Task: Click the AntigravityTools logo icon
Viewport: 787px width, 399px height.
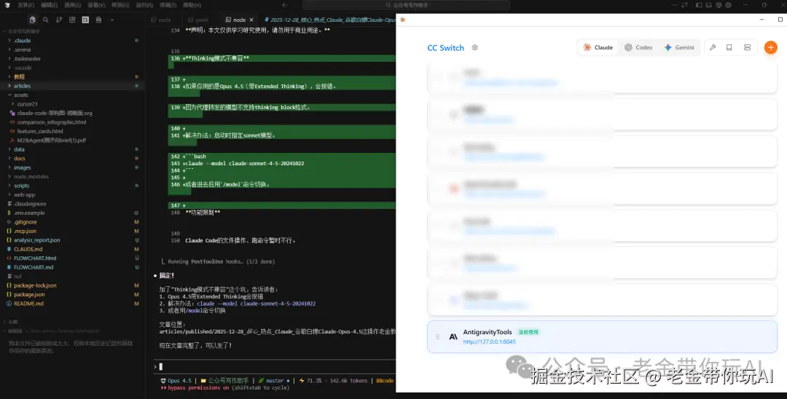Action: coord(453,337)
